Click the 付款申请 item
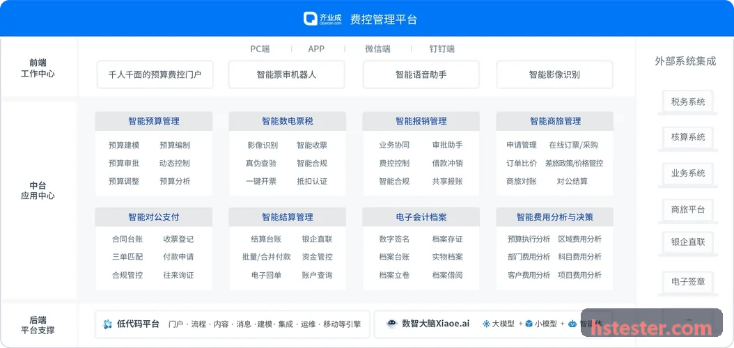 [x=178, y=257]
